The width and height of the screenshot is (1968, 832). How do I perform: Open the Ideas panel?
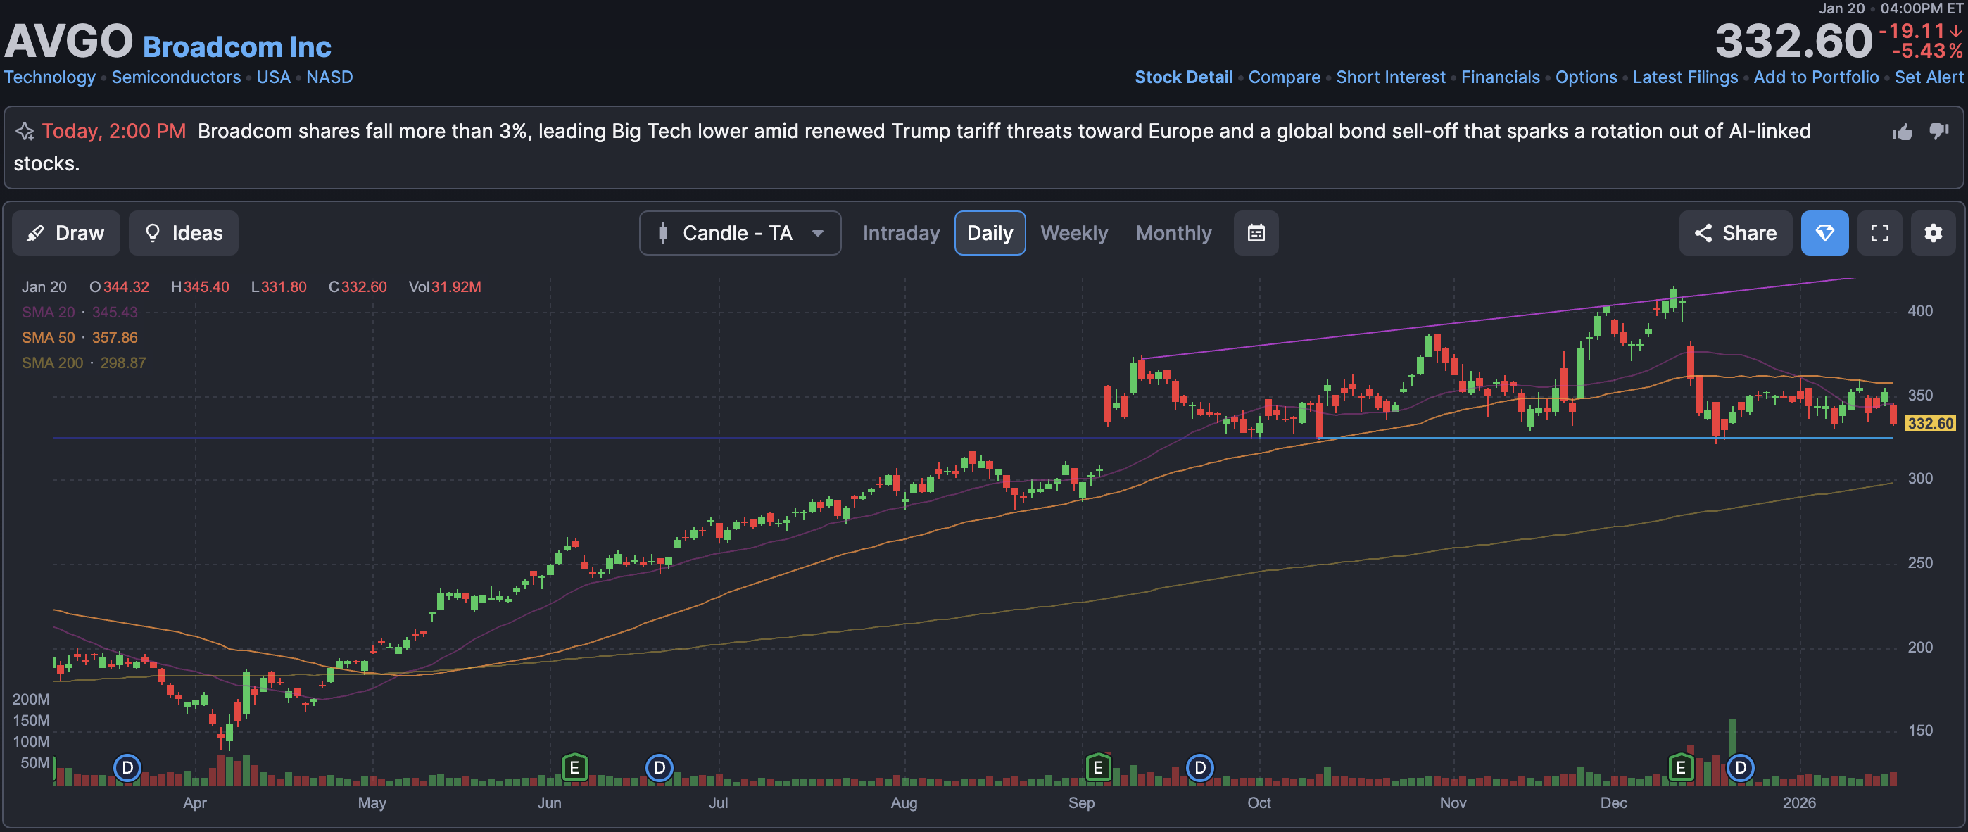click(183, 233)
